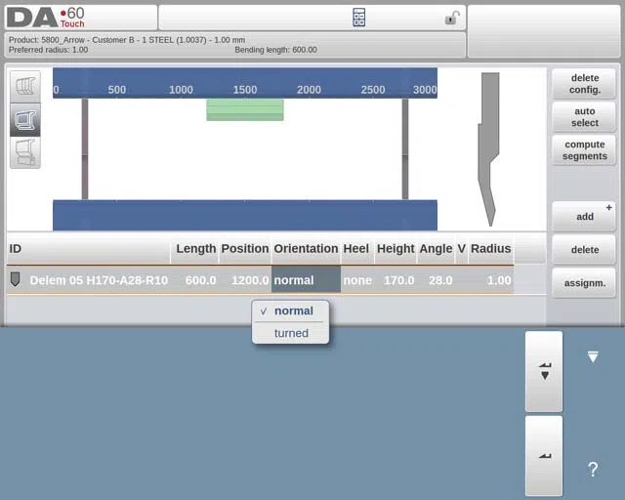Click the product info line 5800_Arrow
Image resolution: width=625 pixels, height=500 pixels.
127,40
